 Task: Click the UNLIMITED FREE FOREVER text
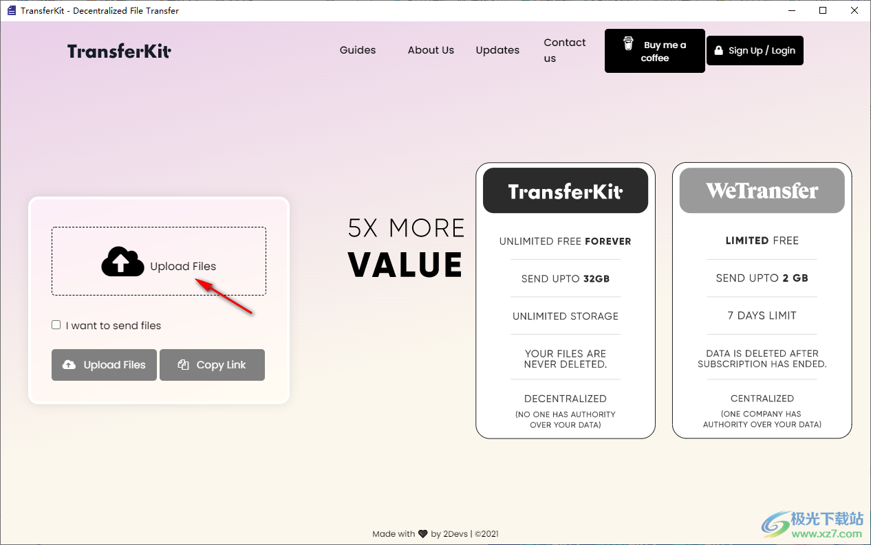[566, 241]
